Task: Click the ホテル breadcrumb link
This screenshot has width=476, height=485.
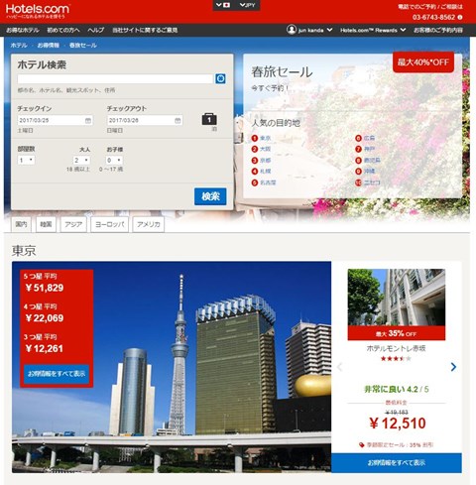Action: pos(19,46)
